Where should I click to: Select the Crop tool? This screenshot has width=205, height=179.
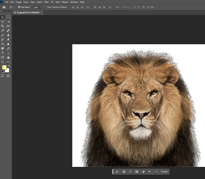[x=2, y=26]
